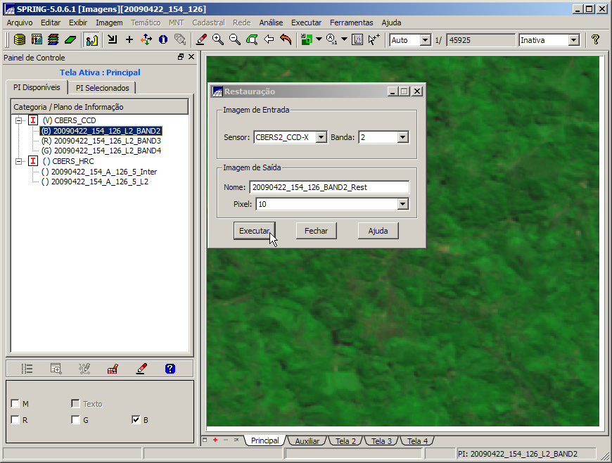Screen dimensions: 612x463
Task: Click the Fechar button
Action: pos(316,231)
